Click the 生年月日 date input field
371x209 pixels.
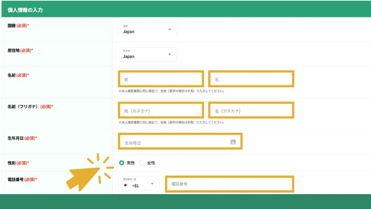pyautogui.click(x=180, y=141)
